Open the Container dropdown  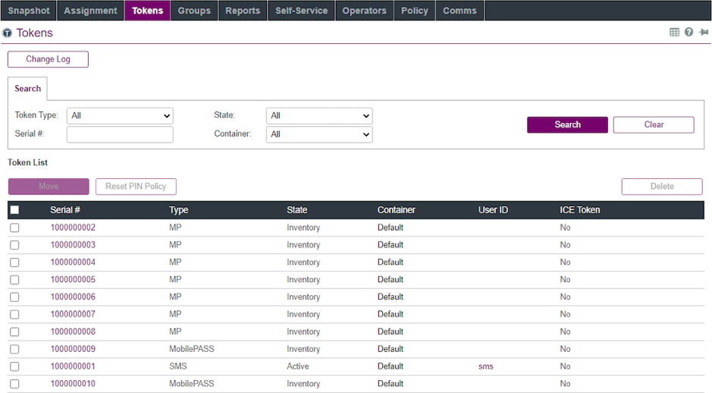coord(319,134)
